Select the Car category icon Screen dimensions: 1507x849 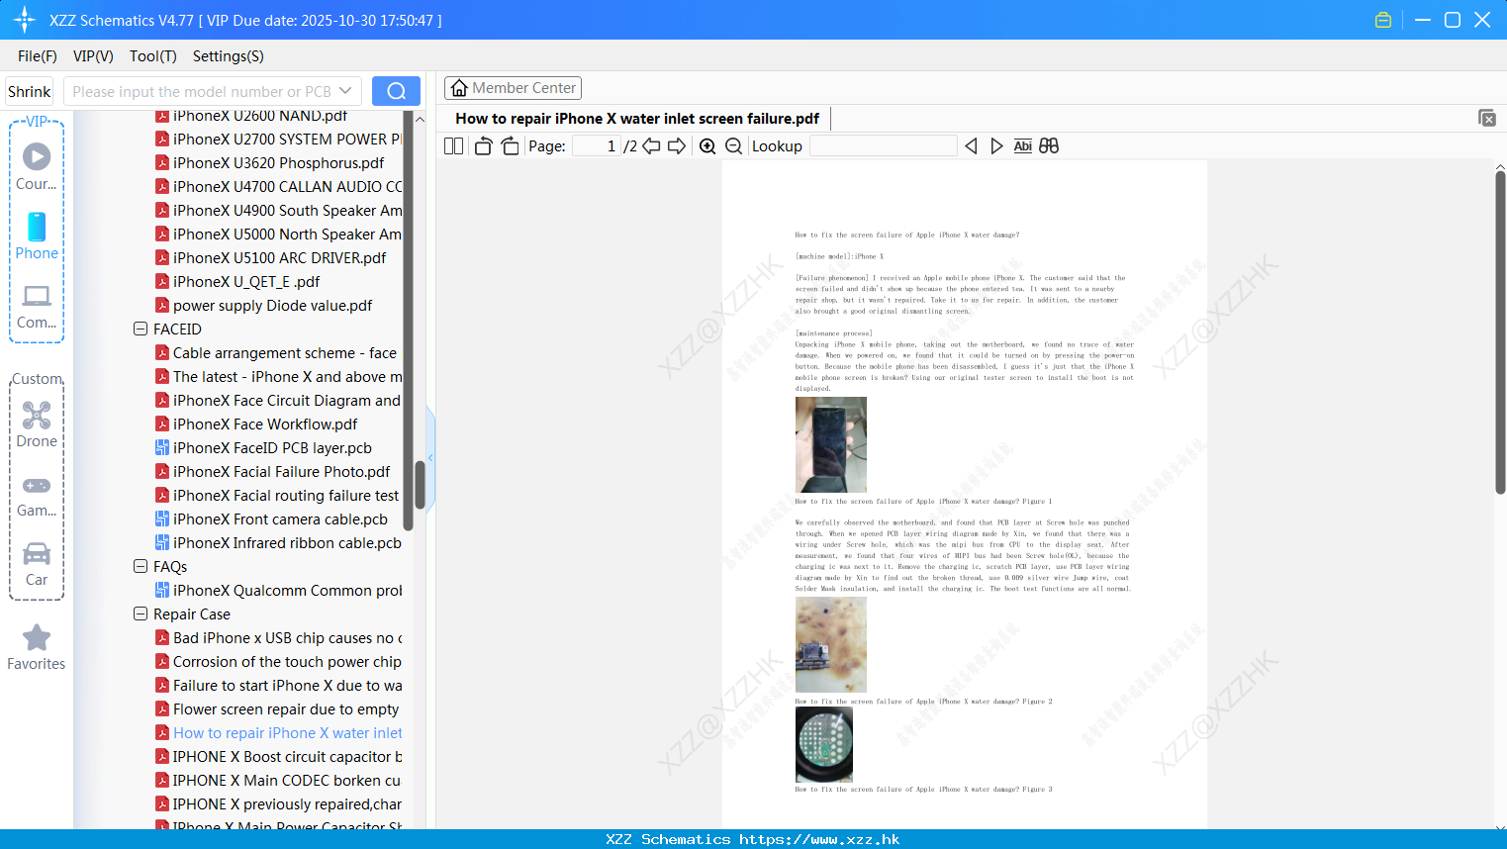tap(37, 564)
